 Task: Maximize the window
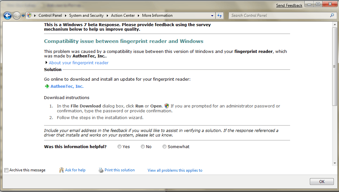(318, 4)
